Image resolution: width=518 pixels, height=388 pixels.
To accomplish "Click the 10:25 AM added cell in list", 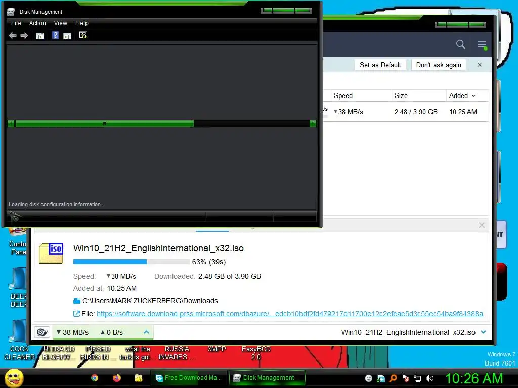I will coord(463,112).
